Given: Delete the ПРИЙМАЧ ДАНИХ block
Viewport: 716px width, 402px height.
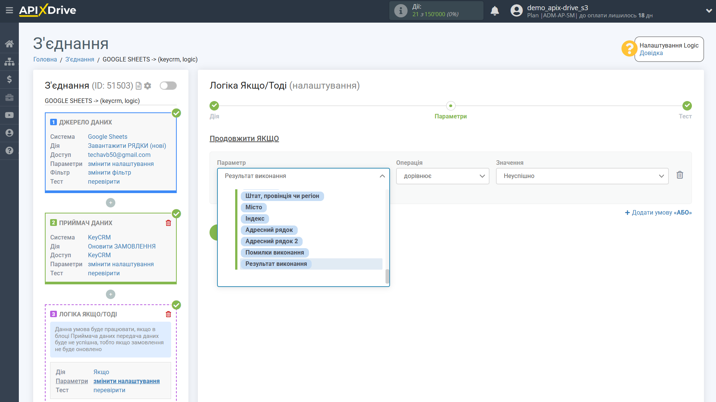Looking at the screenshot, I should pos(168,223).
